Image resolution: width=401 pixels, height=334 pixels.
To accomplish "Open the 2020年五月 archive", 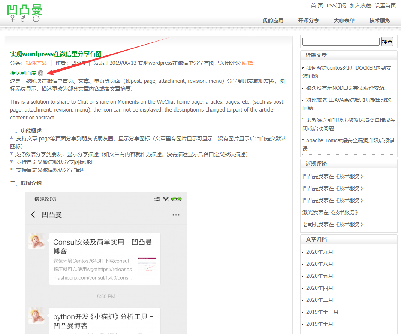I will [x=319, y=276].
